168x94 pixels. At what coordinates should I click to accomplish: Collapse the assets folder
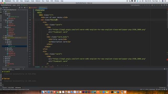coord(4,13)
